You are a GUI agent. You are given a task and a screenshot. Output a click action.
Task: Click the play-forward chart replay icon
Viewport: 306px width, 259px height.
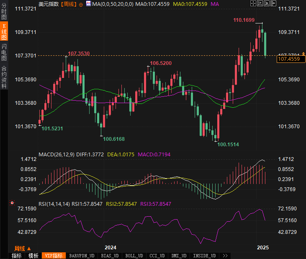point(266,3)
